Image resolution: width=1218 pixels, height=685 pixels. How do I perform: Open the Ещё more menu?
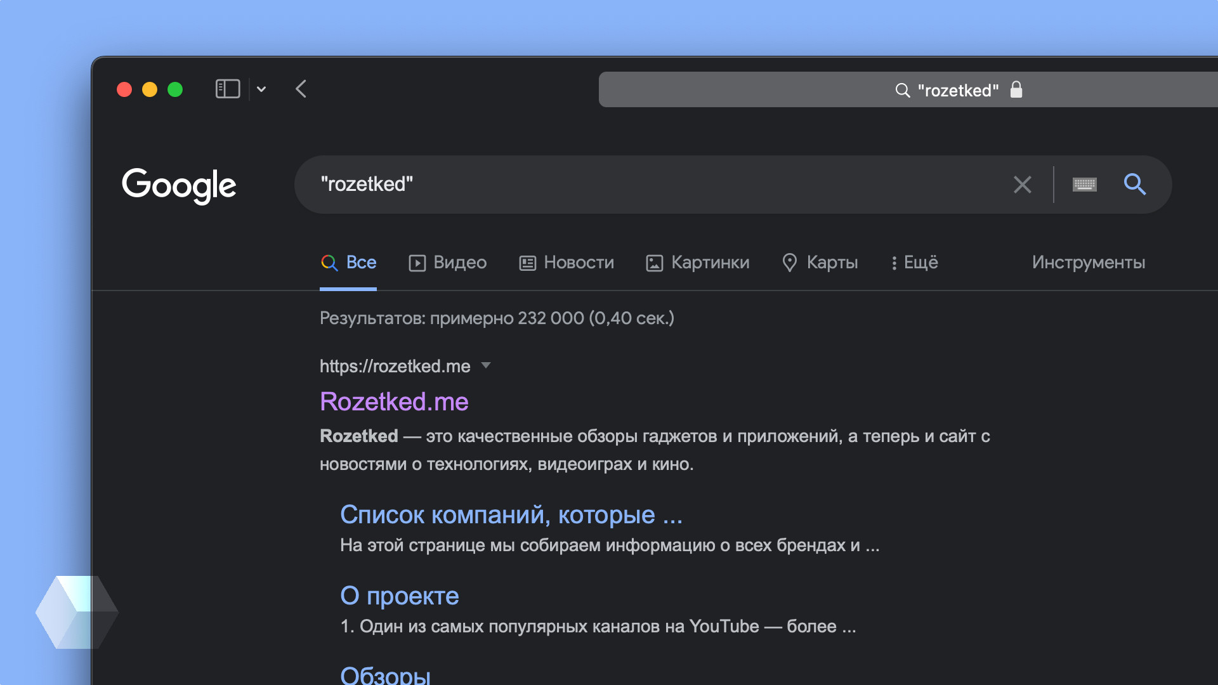[914, 263]
